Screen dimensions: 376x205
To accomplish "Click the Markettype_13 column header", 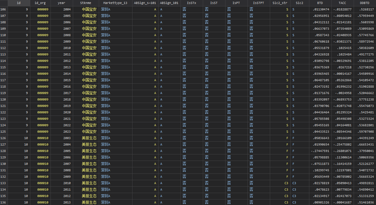I will pos(115,3).
